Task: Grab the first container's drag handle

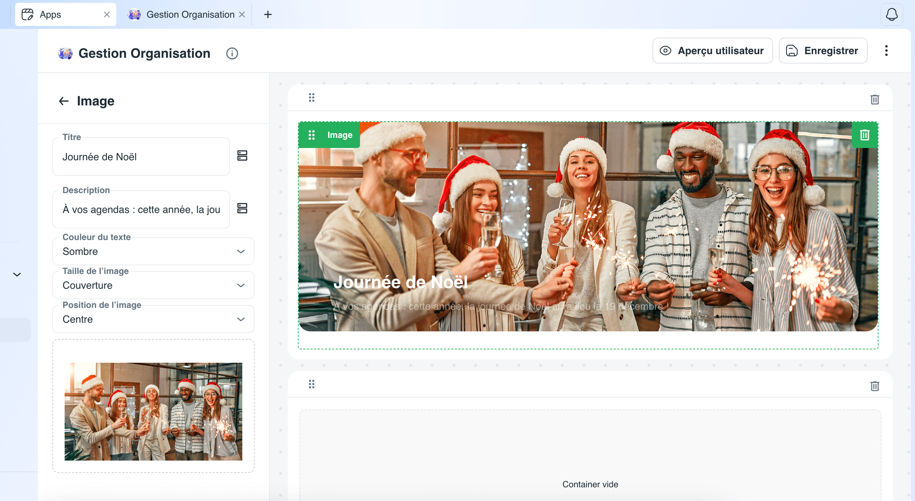Action: (x=311, y=97)
